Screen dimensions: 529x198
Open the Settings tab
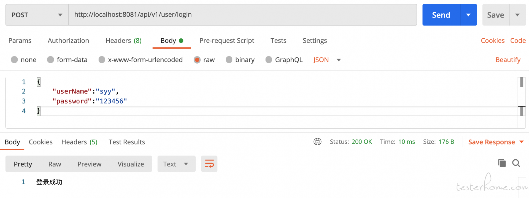[315, 41]
